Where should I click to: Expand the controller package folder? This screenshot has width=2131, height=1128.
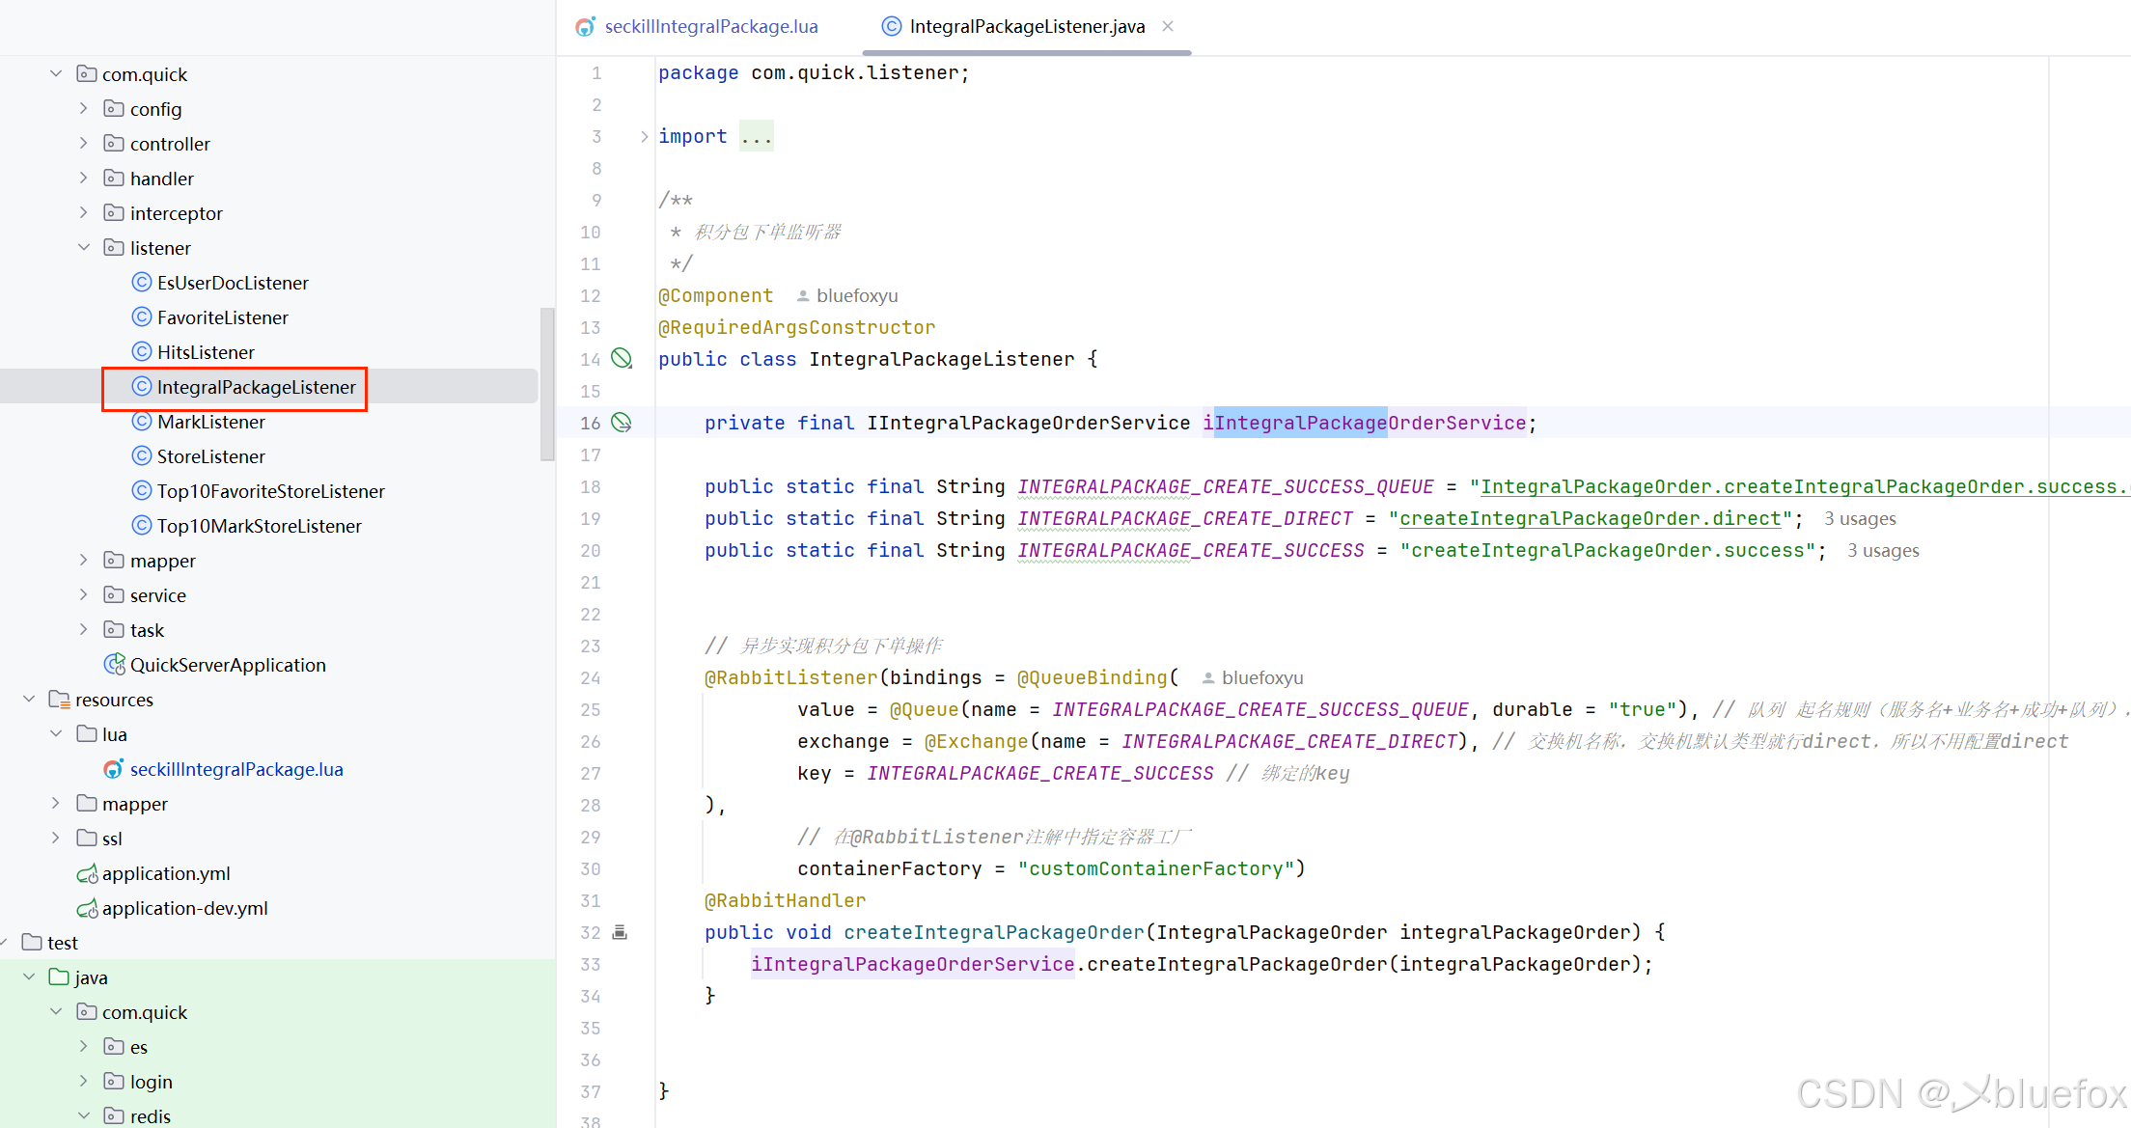click(84, 144)
